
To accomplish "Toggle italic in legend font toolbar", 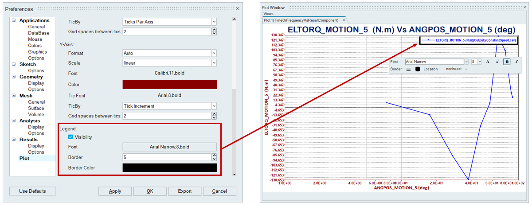I will point(516,62).
